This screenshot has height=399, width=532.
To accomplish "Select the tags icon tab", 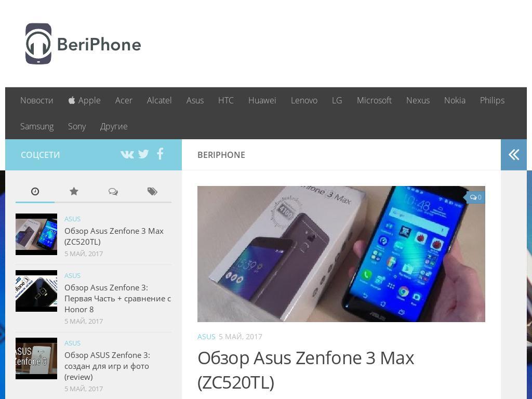I will (152, 191).
